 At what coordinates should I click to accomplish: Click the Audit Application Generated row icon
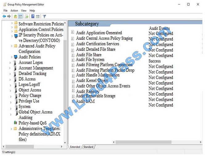[73, 32]
